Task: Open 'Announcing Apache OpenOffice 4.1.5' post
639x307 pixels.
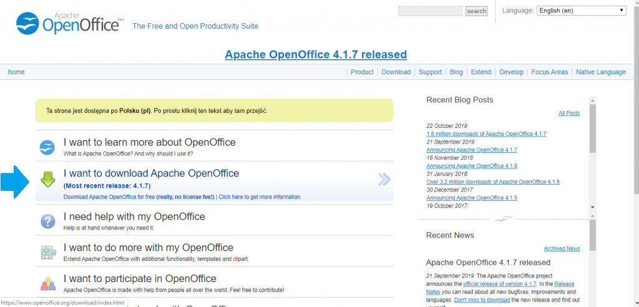Action: [x=472, y=198]
